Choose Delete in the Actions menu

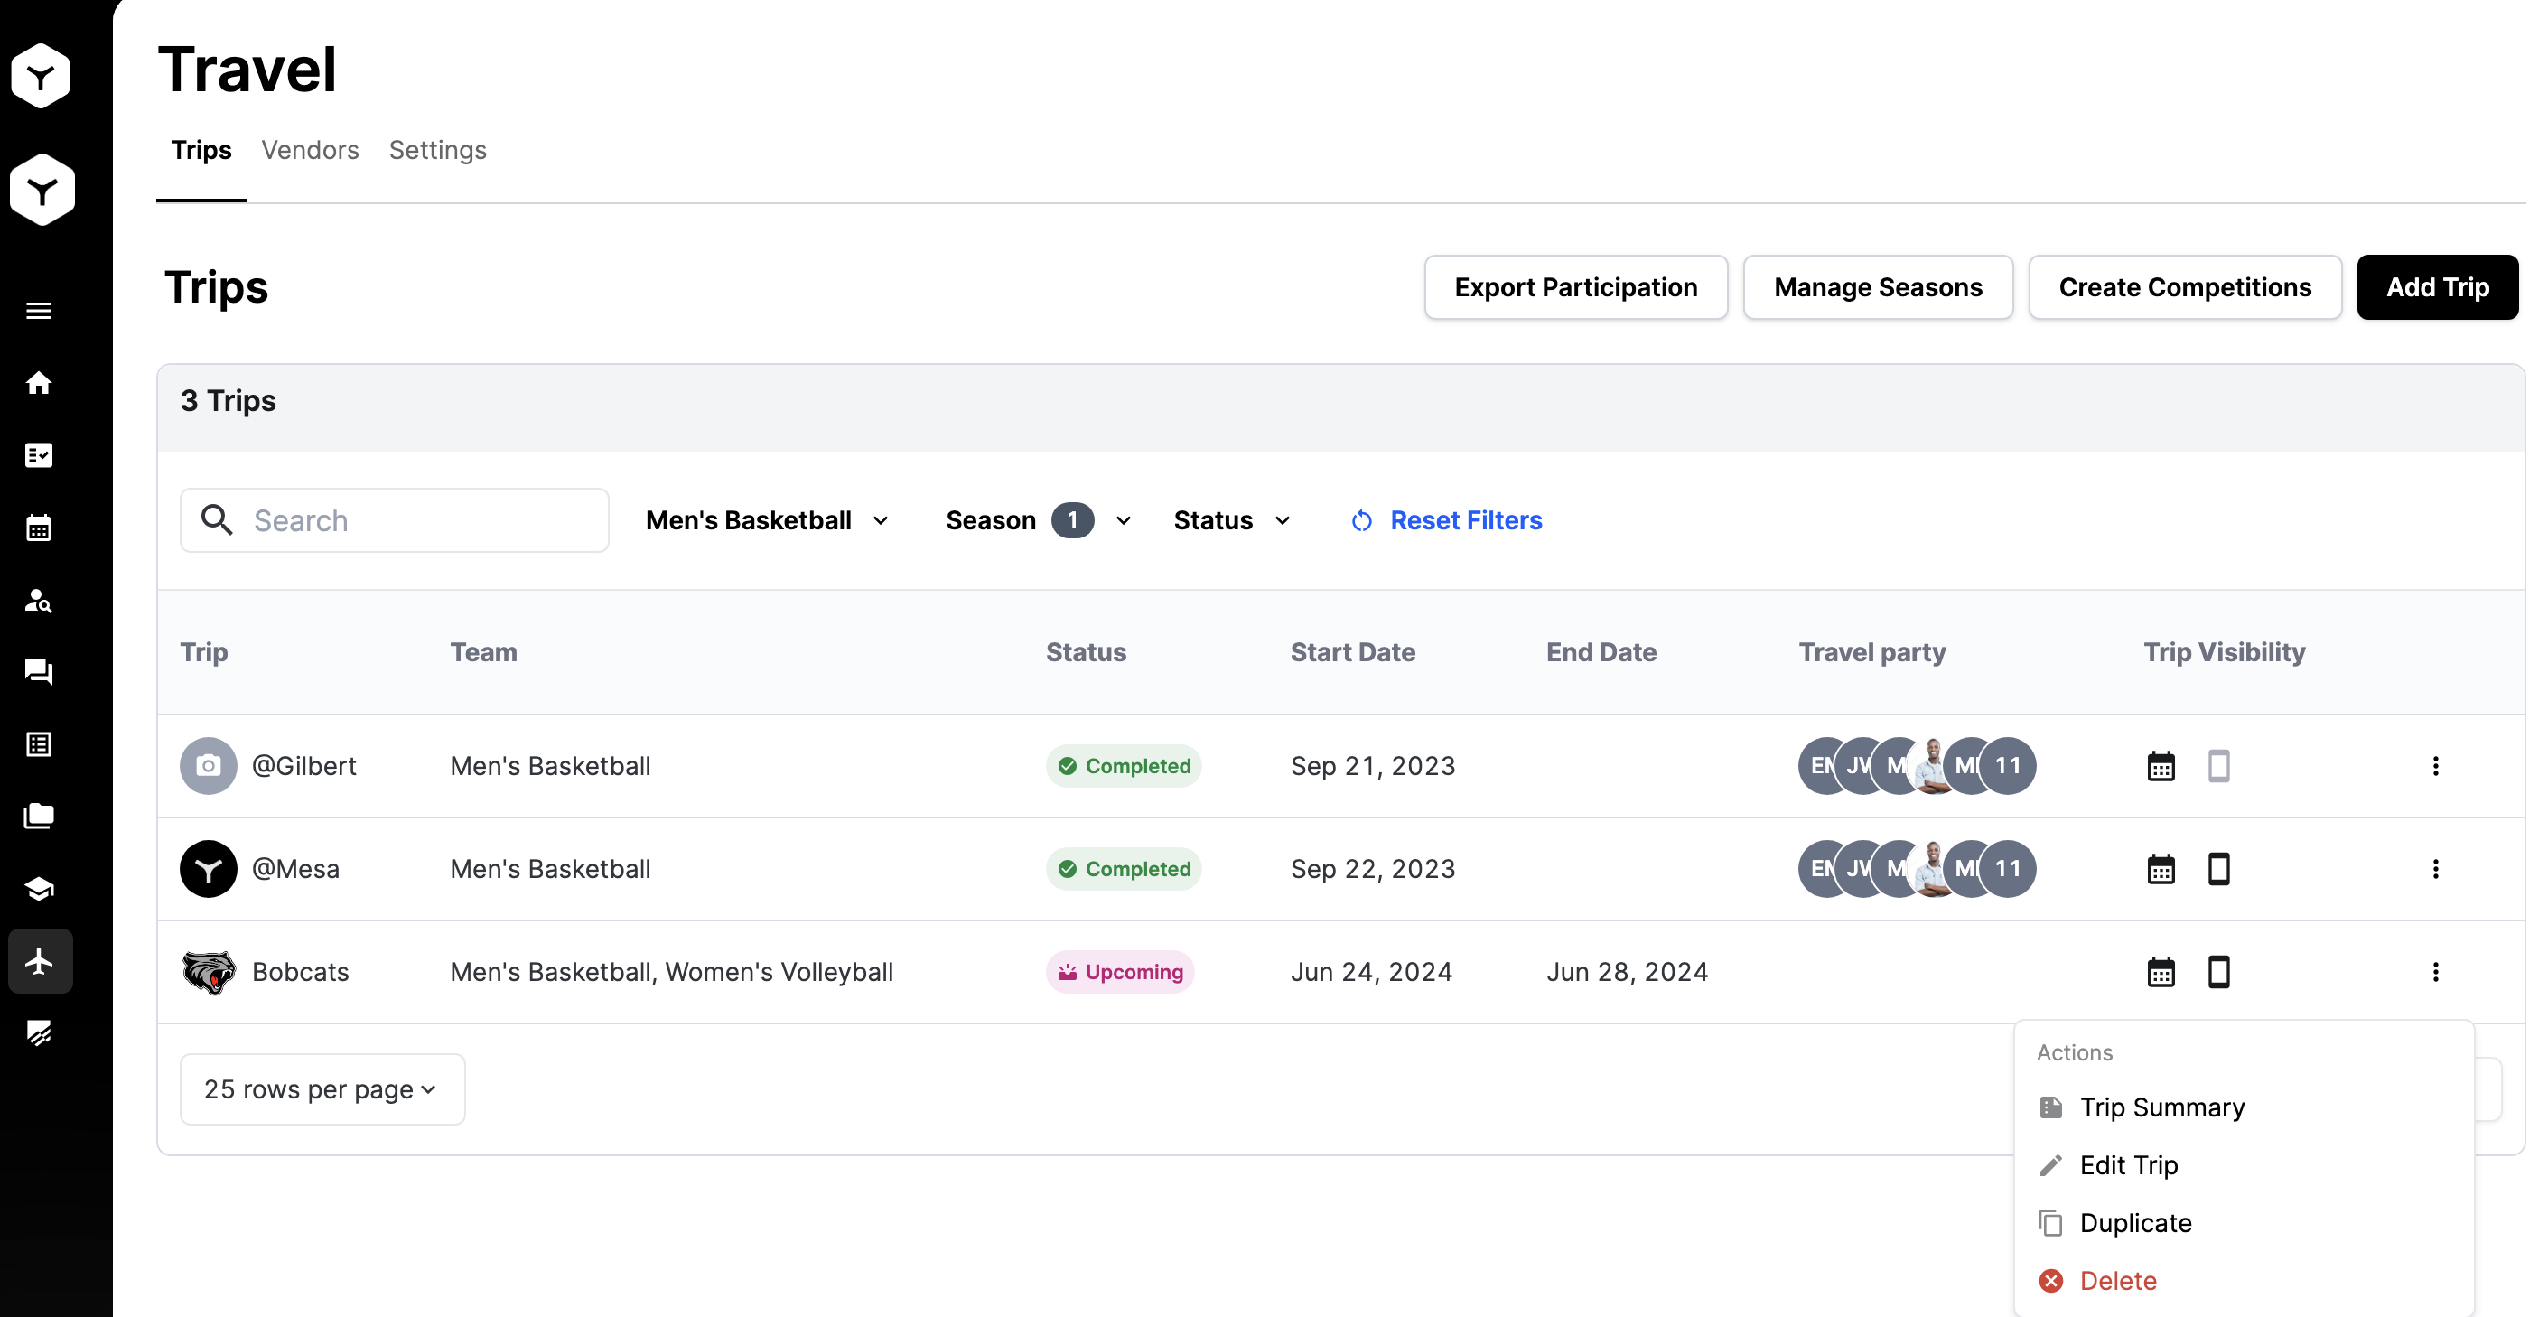(x=2117, y=1280)
